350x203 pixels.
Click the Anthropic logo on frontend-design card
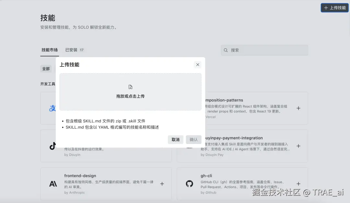(53, 184)
